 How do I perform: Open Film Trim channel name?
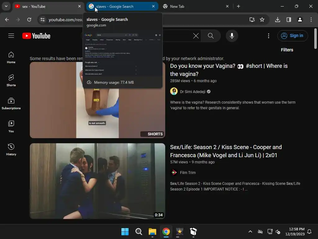click(x=188, y=172)
